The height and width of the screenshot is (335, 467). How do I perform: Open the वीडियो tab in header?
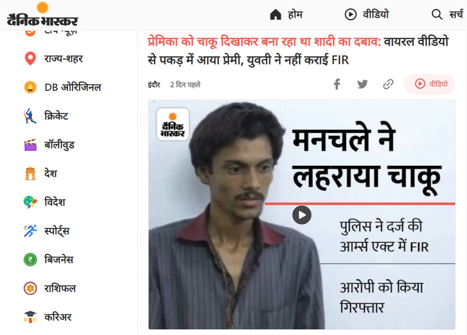click(367, 14)
